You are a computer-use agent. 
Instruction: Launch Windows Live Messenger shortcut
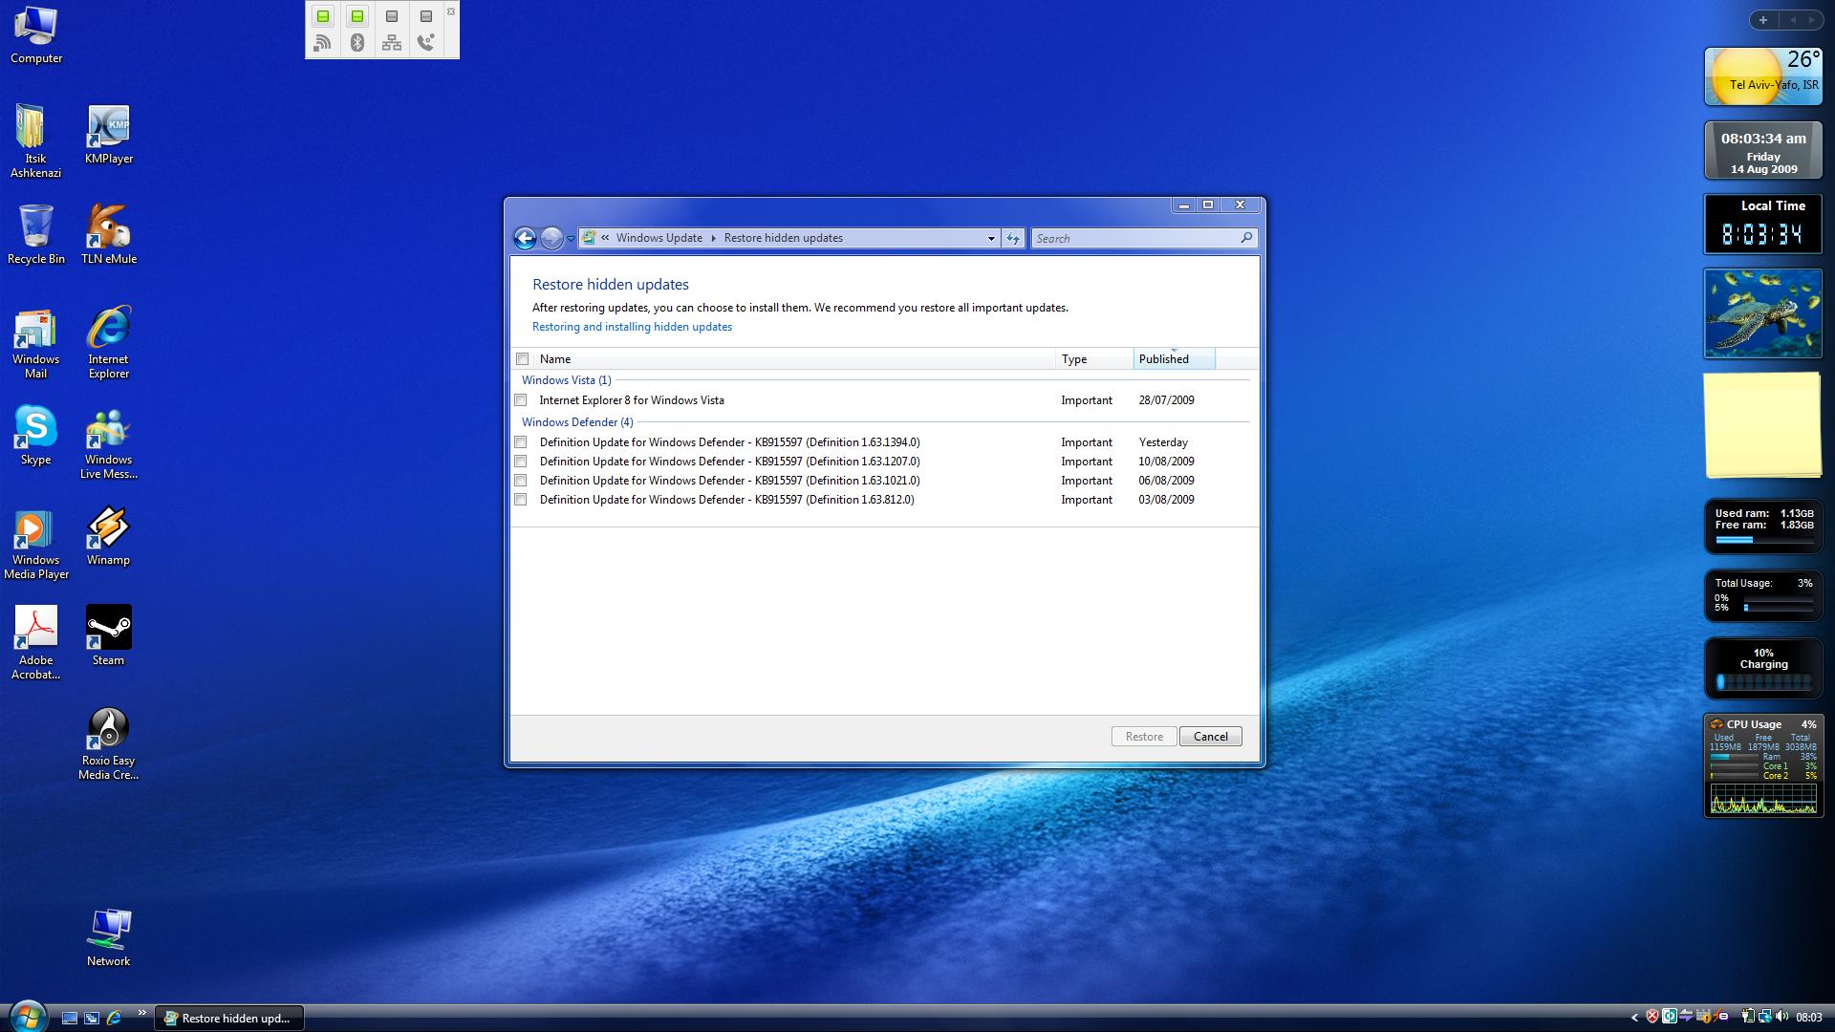pyautogui.click(x=109, y=444)
